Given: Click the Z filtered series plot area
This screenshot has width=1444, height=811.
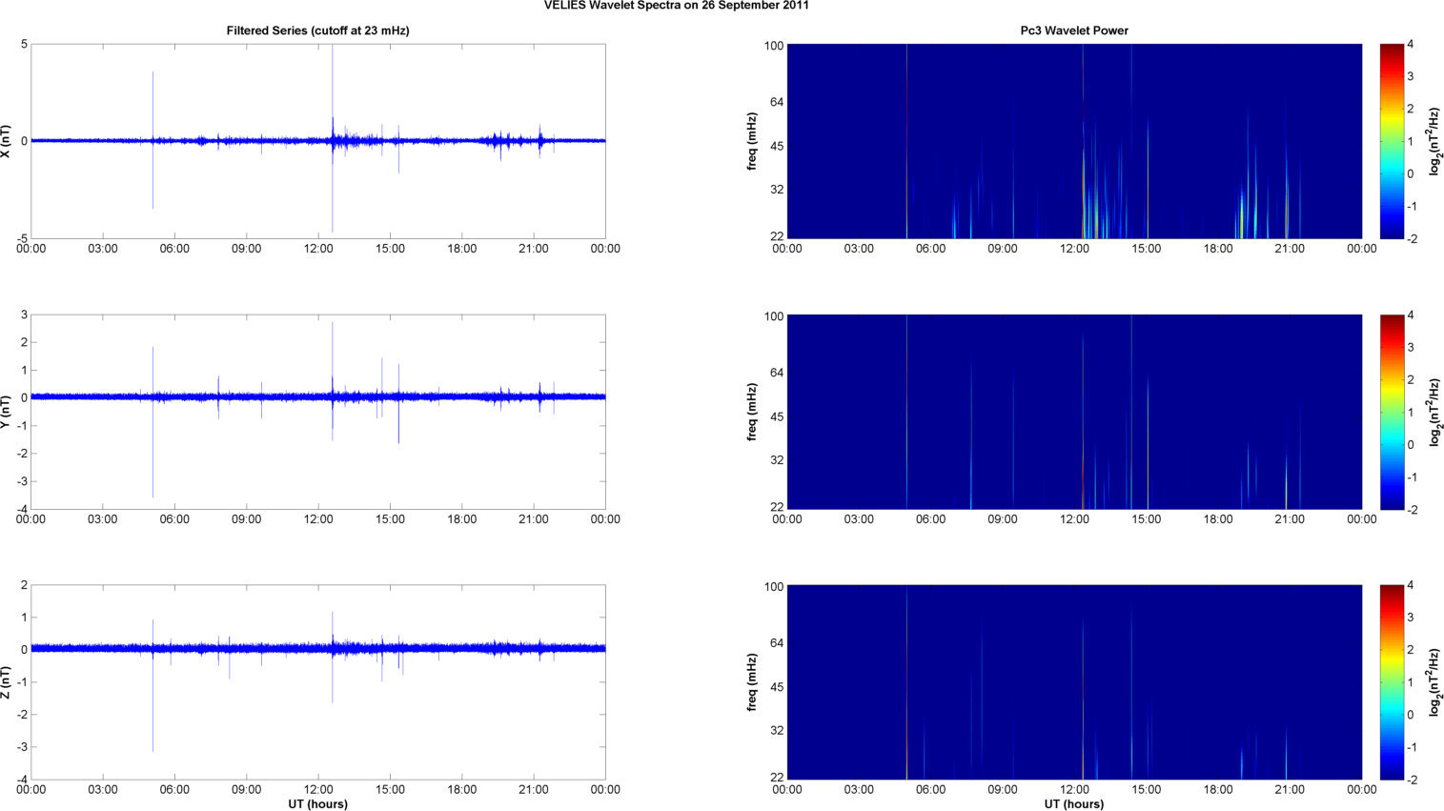Looking at the screenshot, I should pyautogui.click(x=318, y=682).
